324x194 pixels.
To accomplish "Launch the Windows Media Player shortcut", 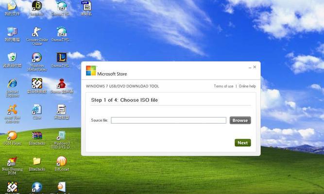I will (37, 62).
